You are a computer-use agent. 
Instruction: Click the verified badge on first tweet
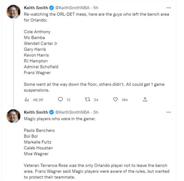click(52, 8)
